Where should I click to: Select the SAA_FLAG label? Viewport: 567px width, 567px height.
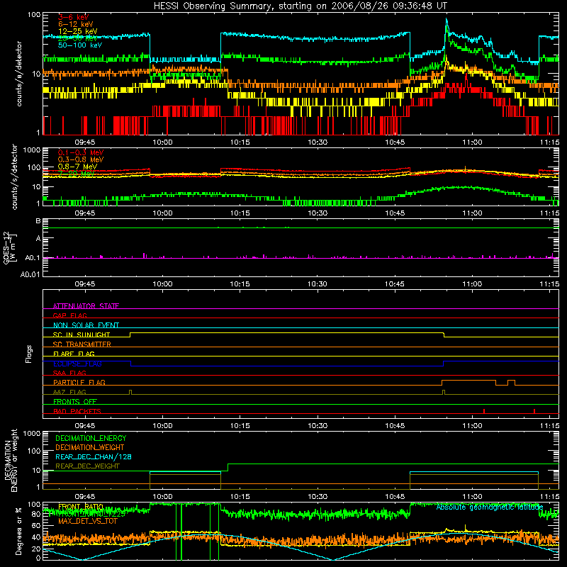click(69, 373)
